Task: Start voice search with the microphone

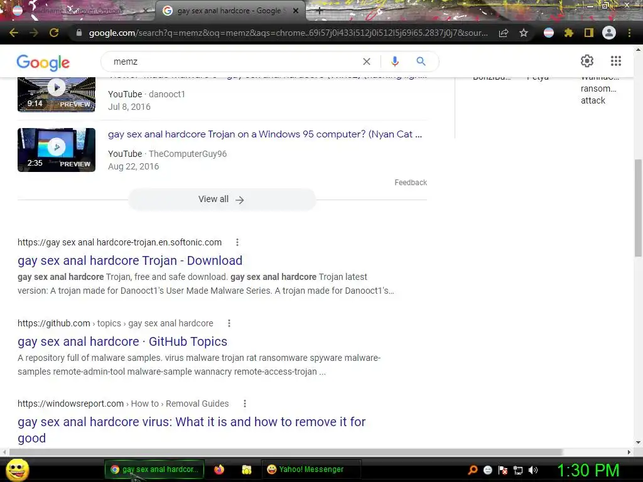Action: pyautogui.click(x=394, y=62)
